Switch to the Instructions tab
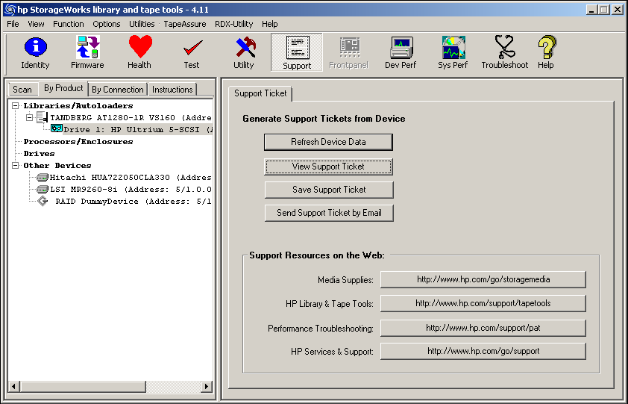Screen dimensions: 628x404 coord(172,90)
